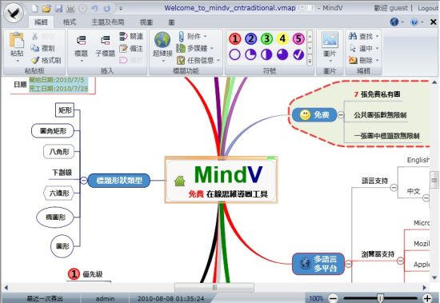Zoom out with the minus button
The image size is (440, 303).
tap(333, 298)
